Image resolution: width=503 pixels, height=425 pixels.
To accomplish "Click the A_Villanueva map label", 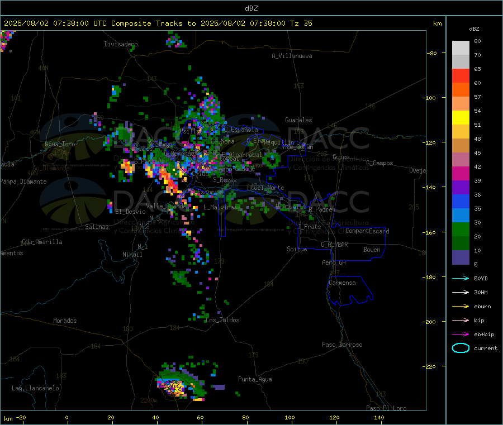I will (292, 56).
